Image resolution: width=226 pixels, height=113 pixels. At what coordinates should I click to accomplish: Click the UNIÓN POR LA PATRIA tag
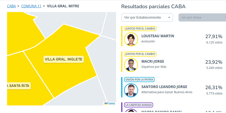coord(139,79)
